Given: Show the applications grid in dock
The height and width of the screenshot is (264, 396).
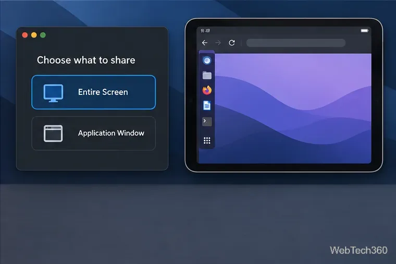Looking at the screenshot, I should (207, 140).
